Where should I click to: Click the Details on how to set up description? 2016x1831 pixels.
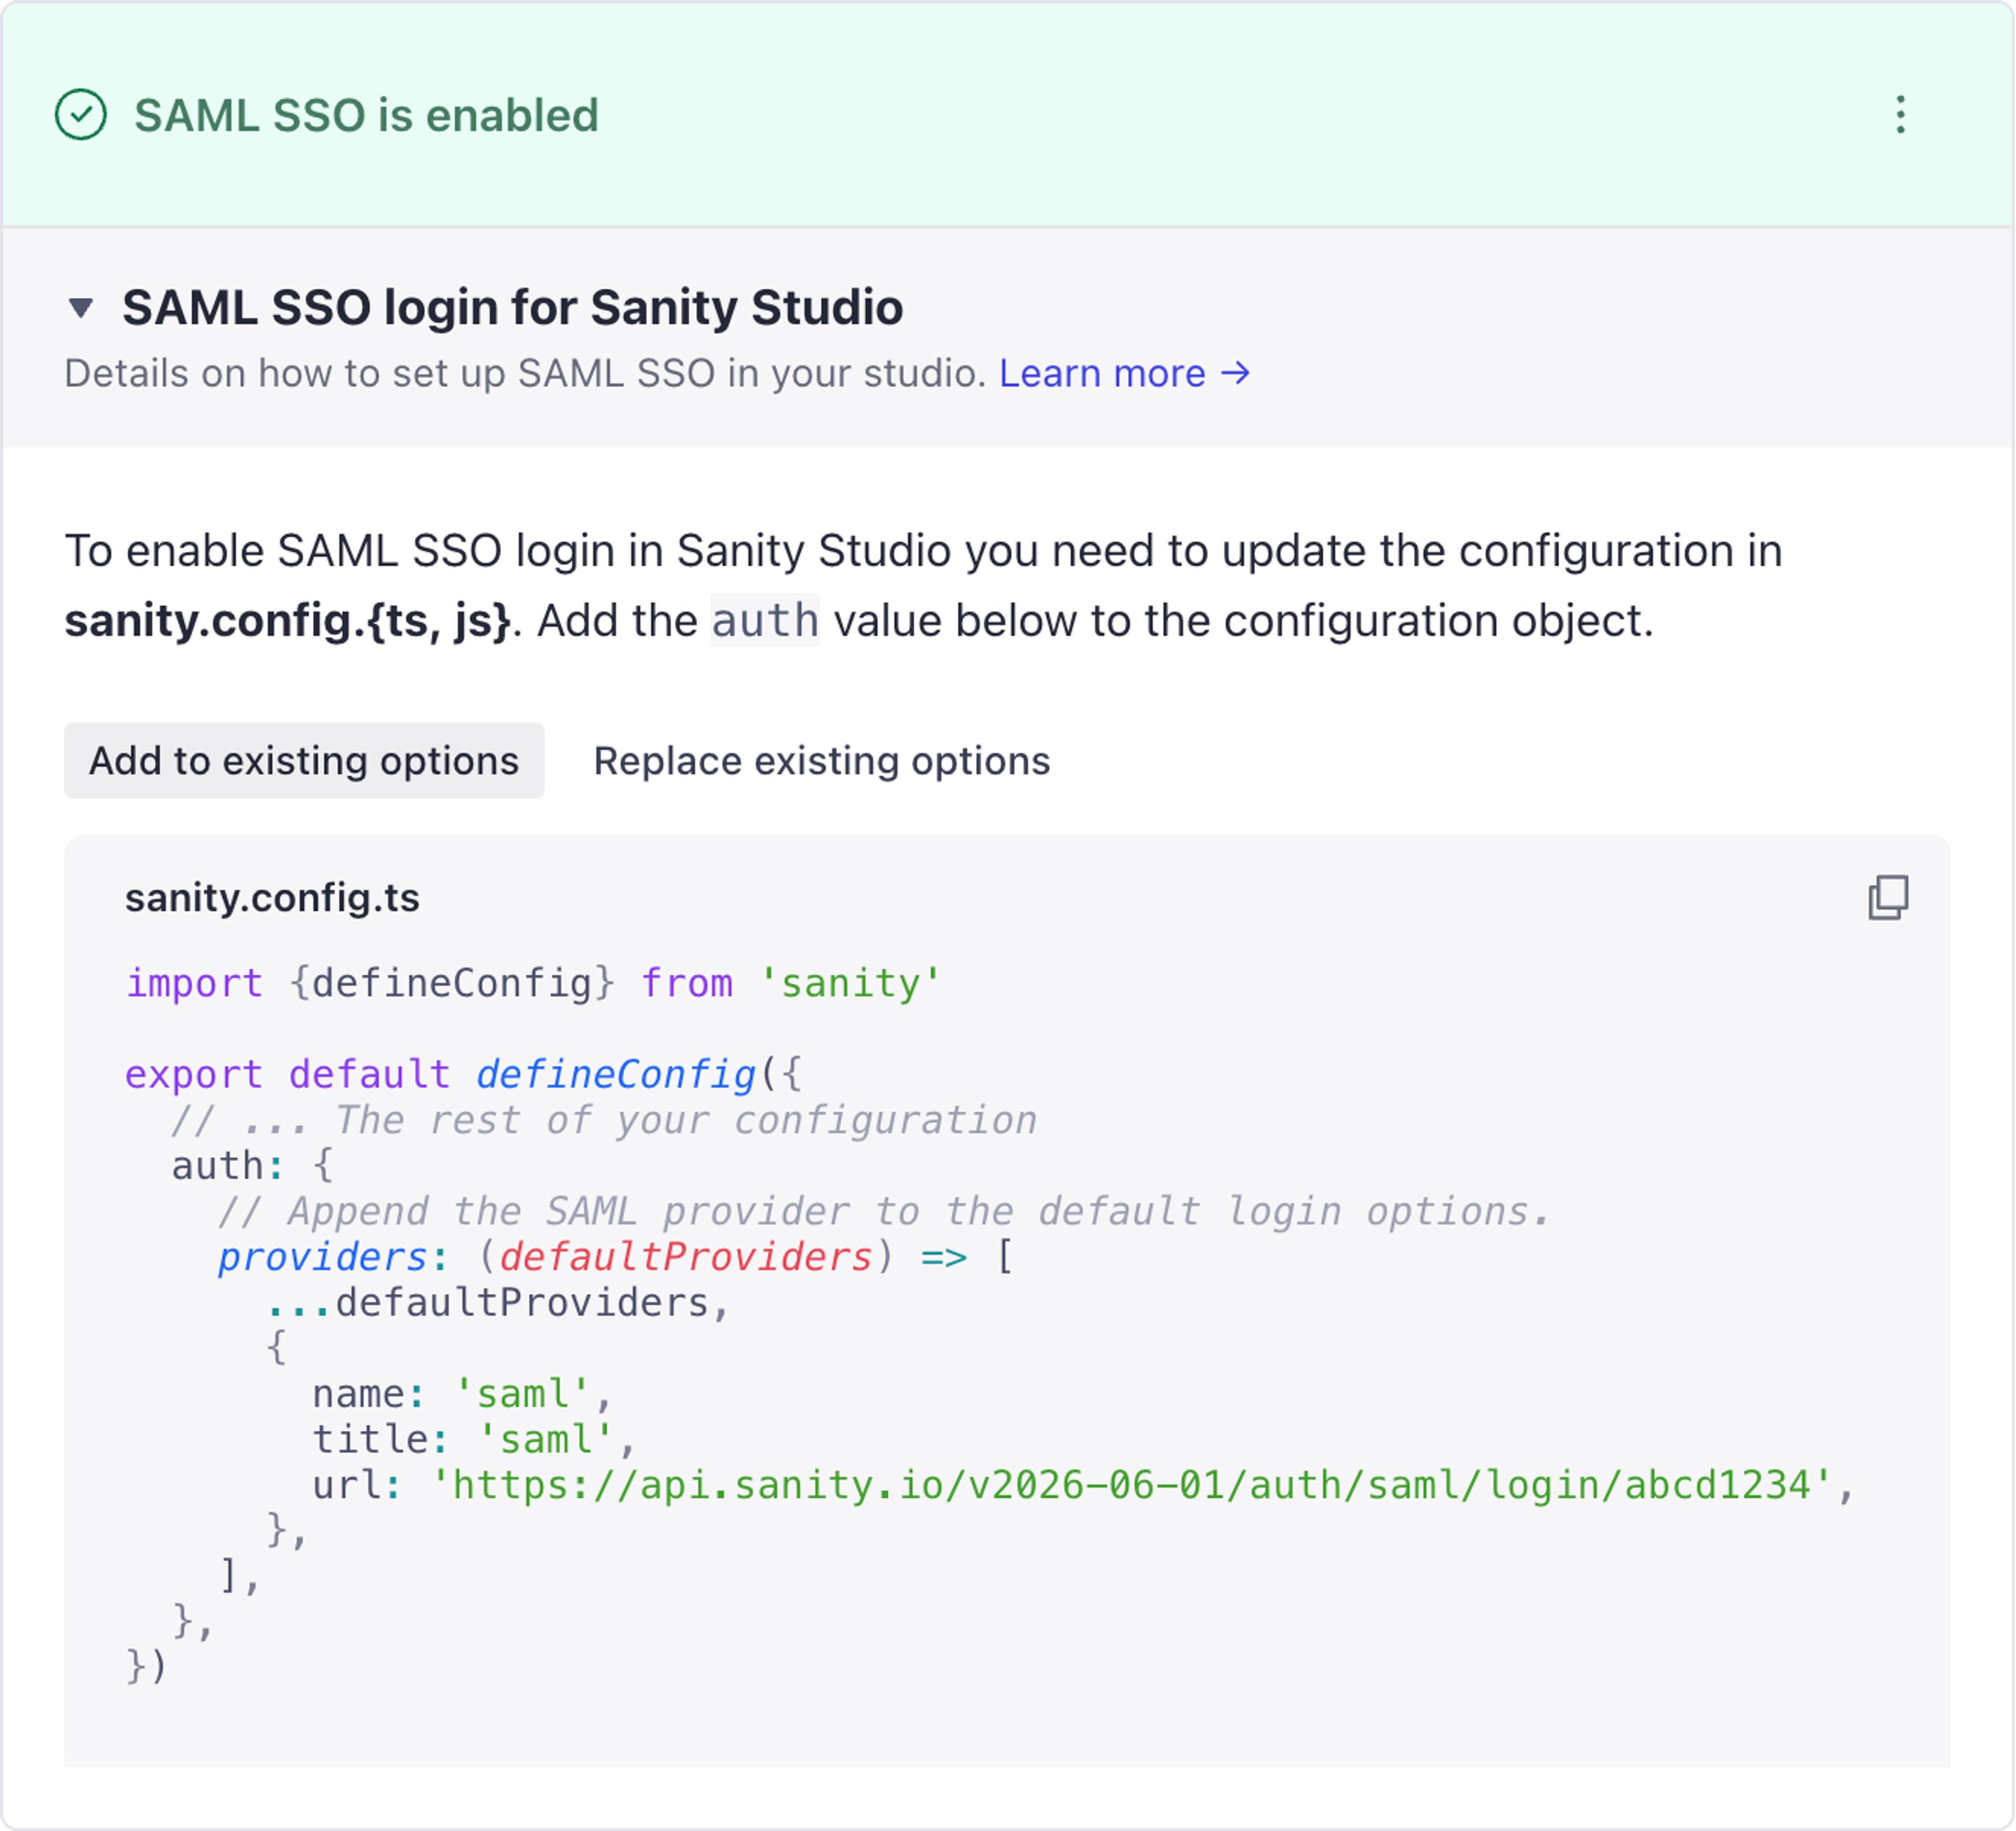(526, 374)
